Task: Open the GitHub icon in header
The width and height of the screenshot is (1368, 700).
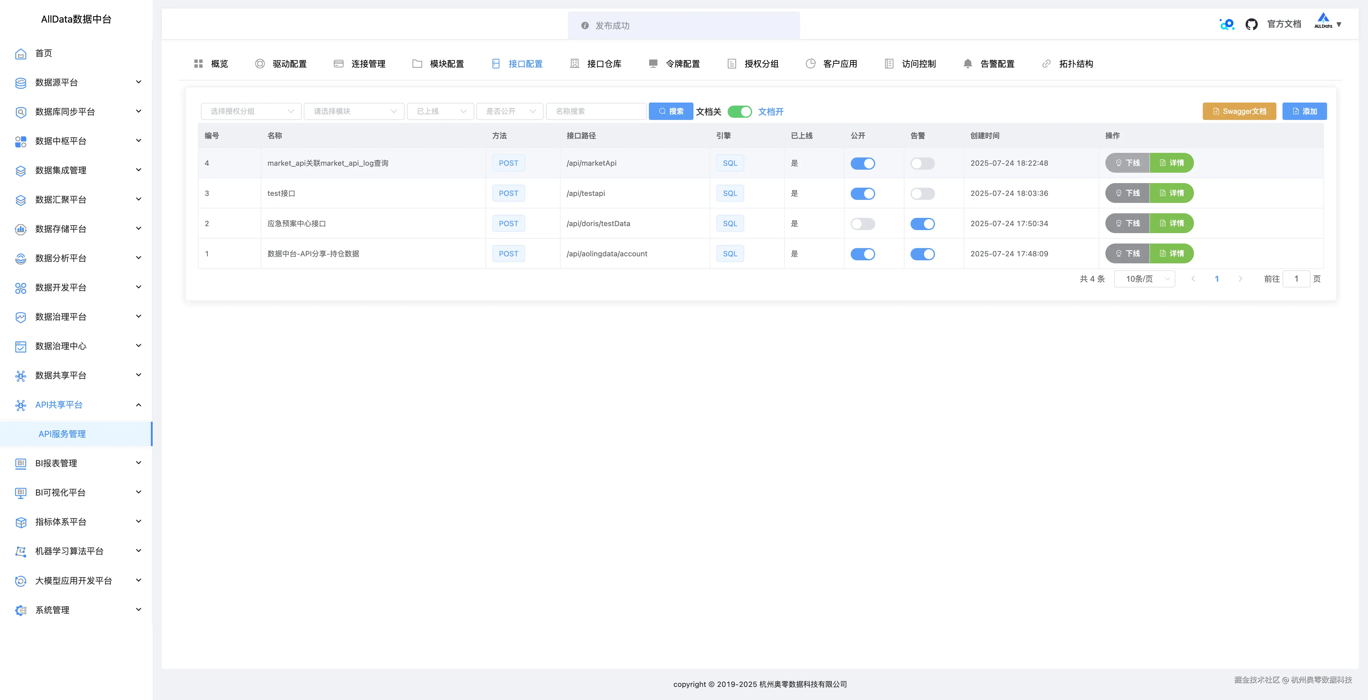Action: pos(1251,24)
